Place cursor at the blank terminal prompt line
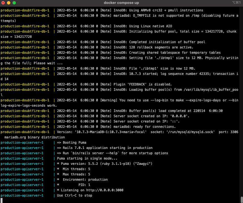The image size is (243, 203). pos(1,200)
